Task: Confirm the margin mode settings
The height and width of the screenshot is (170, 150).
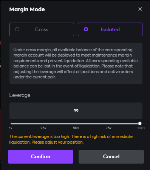Action: coord(40,157)
